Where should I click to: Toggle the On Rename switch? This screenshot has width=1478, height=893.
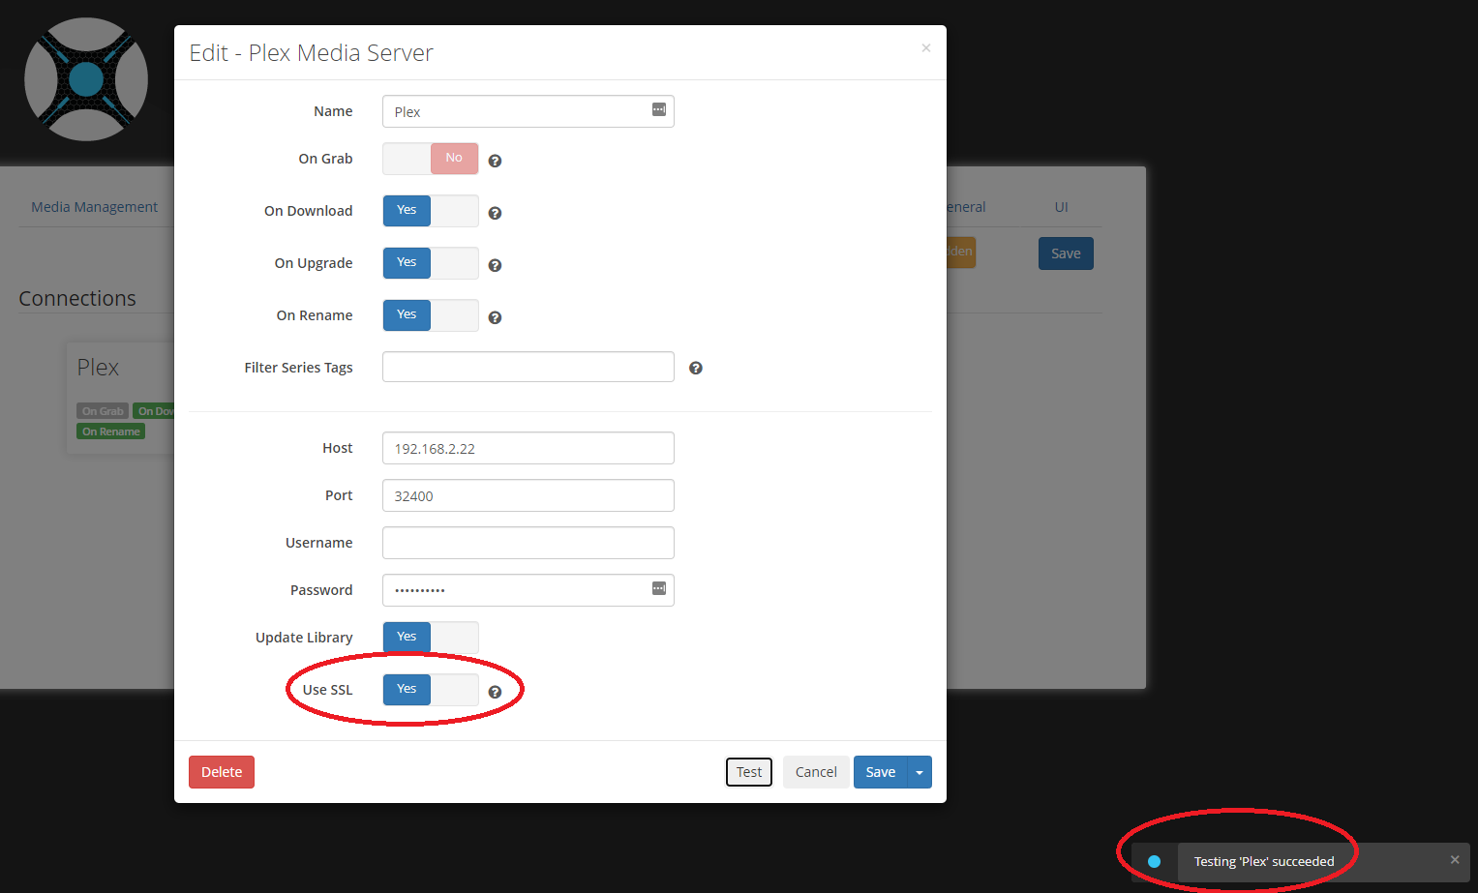[x=431, y=315]
